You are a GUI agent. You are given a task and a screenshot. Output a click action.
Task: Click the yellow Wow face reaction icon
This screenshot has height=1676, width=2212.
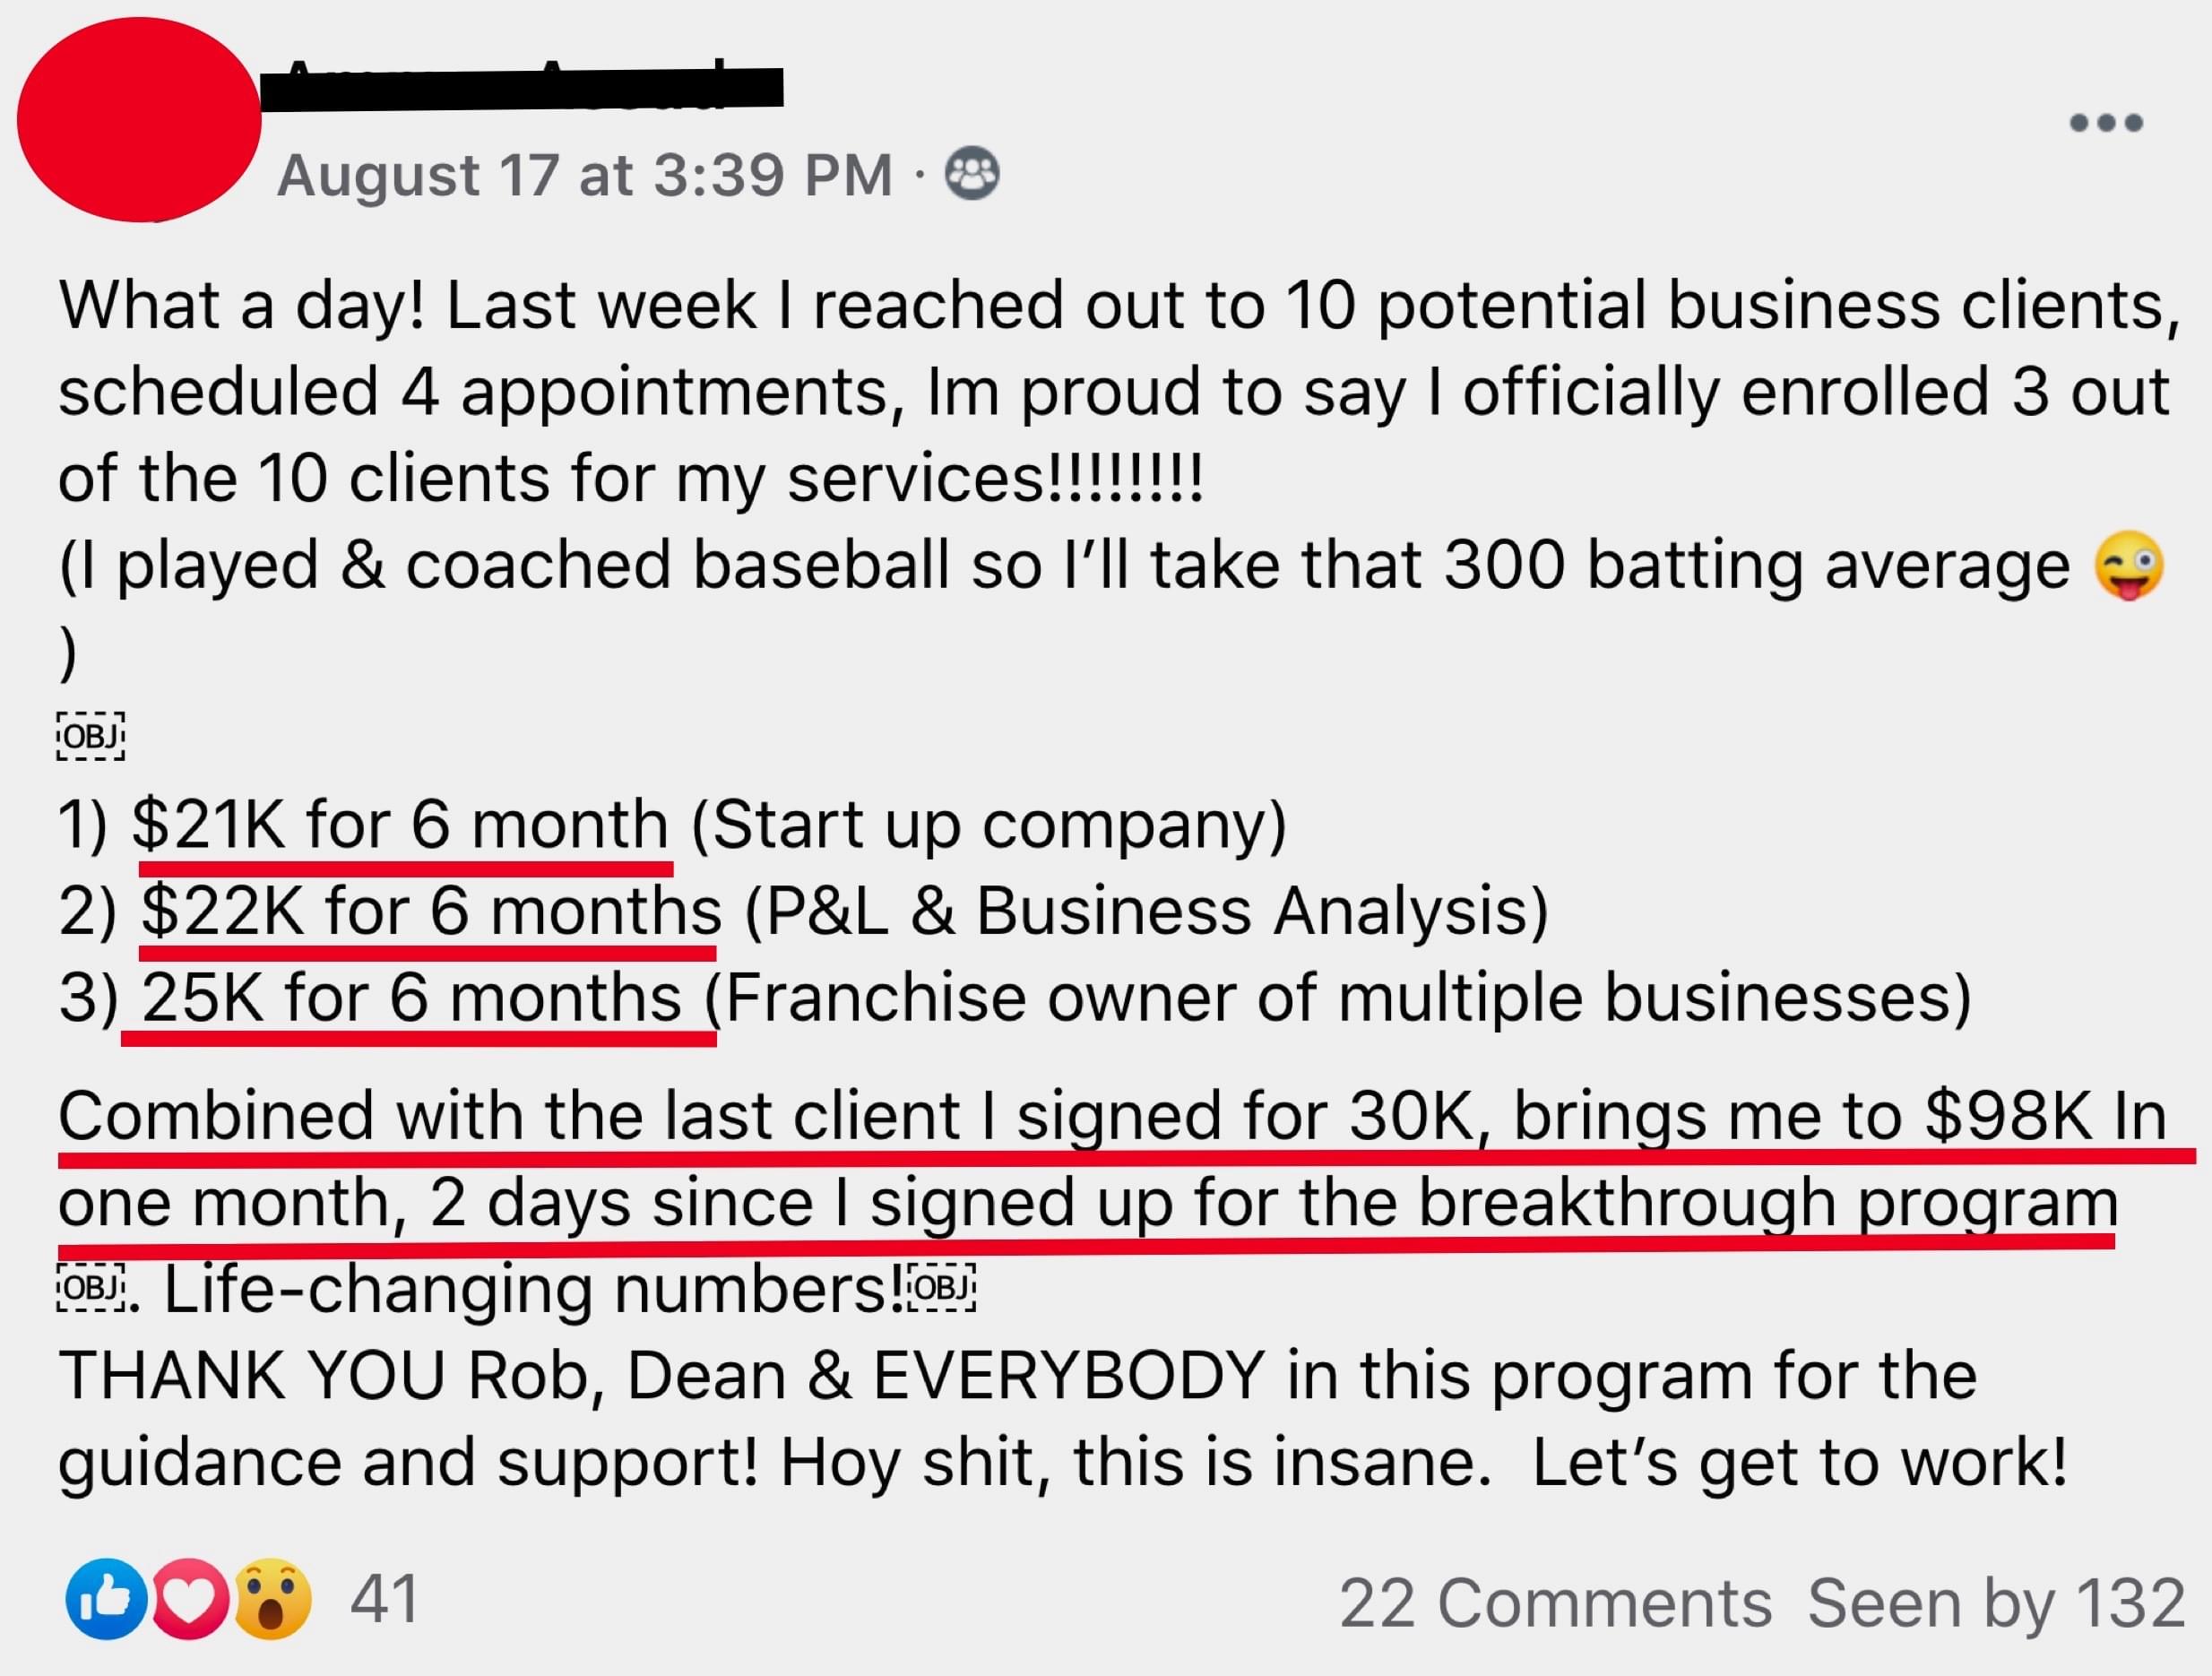[272, 1598]
